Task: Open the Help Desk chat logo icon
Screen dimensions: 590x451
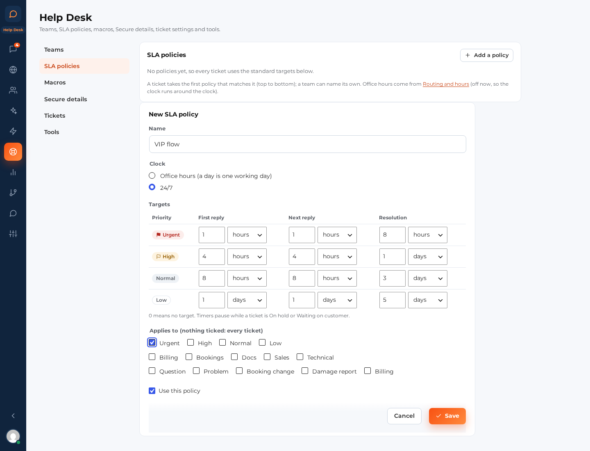Action: point(13,14)
